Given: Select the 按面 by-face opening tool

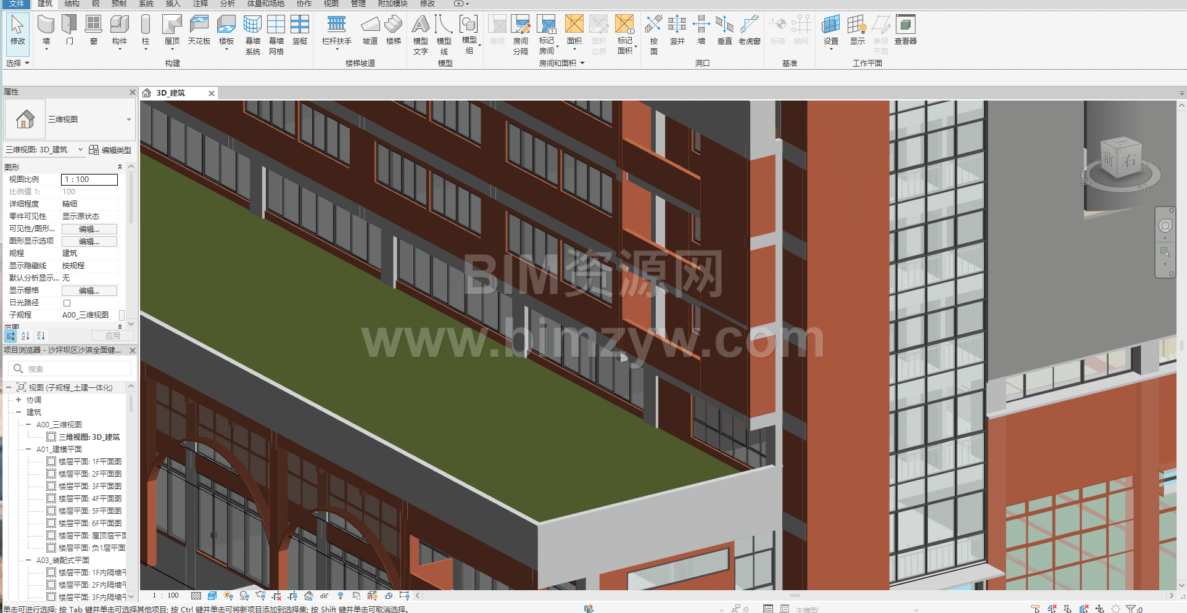Looking at the screenshot, I should [654, 35].
